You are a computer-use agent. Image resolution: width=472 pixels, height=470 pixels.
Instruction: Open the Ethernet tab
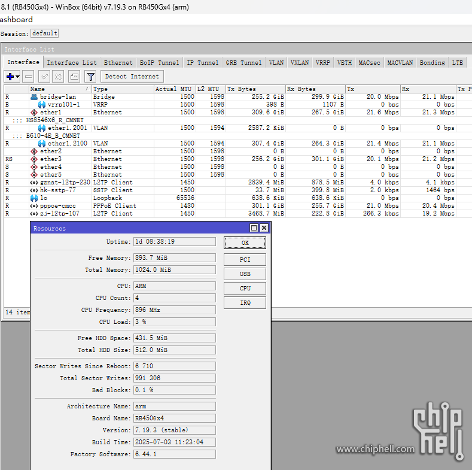[118, 63]
